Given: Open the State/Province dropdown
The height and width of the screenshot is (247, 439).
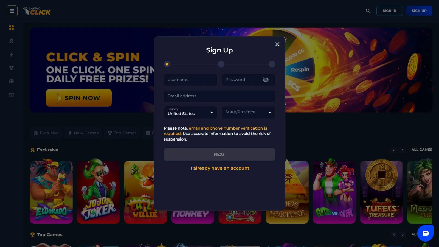Looking at the screenshot, I should [x=248, y=112].
